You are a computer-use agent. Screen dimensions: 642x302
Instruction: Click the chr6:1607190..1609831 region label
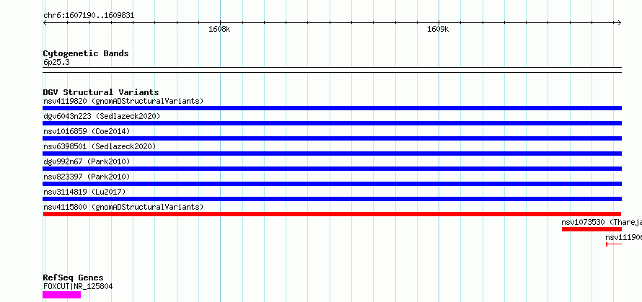89,16
